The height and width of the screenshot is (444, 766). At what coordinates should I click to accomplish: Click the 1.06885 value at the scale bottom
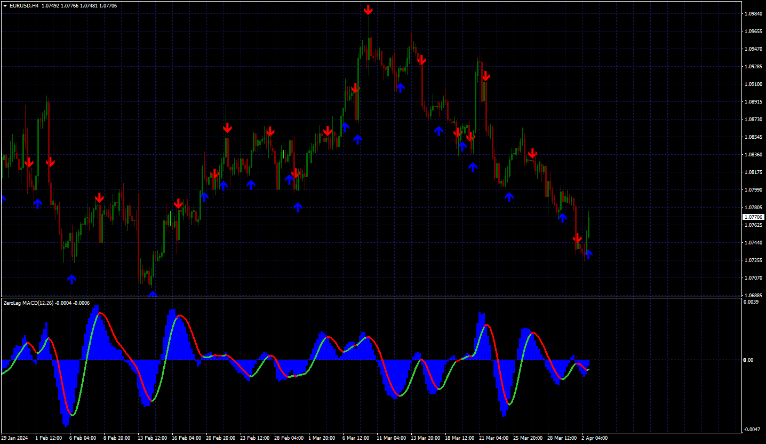pyautogui.click(x=753, y=295)
